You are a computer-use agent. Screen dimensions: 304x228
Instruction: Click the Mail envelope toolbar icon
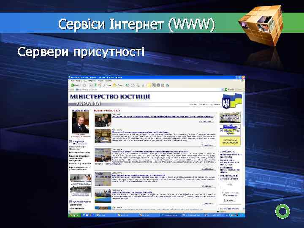tap(133, 85)
